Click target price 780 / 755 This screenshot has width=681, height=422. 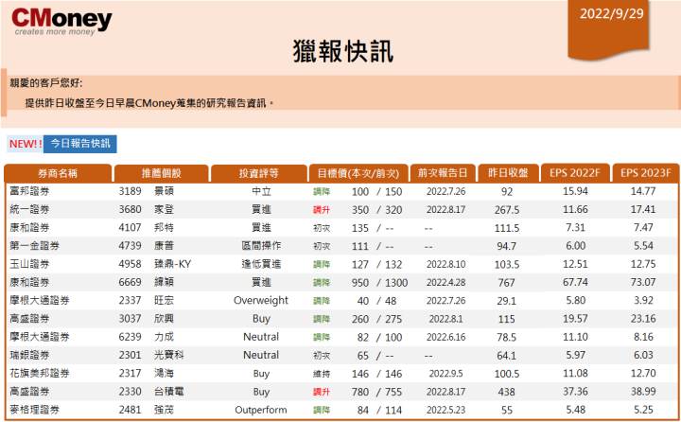point(377,392)
